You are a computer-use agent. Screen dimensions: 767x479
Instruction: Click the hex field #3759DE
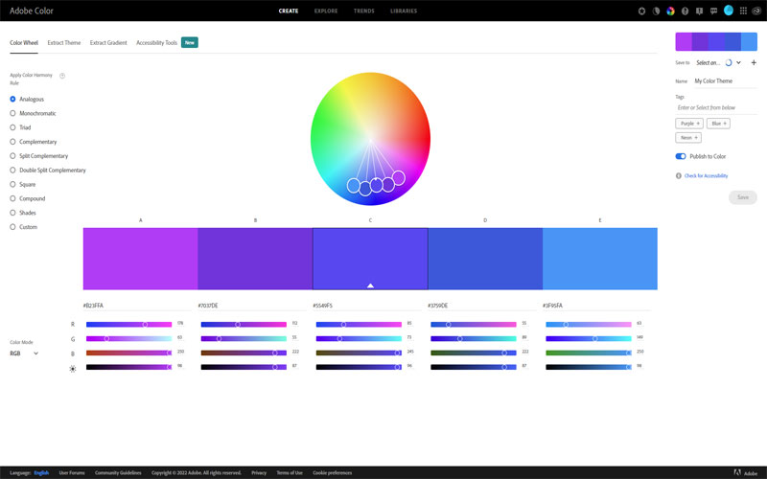[482, 306]
